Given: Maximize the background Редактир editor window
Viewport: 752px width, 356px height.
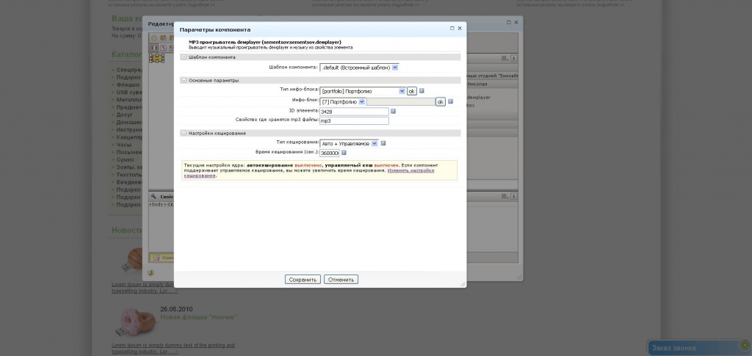Looking at the screenshot, I should tap(509, 22).
